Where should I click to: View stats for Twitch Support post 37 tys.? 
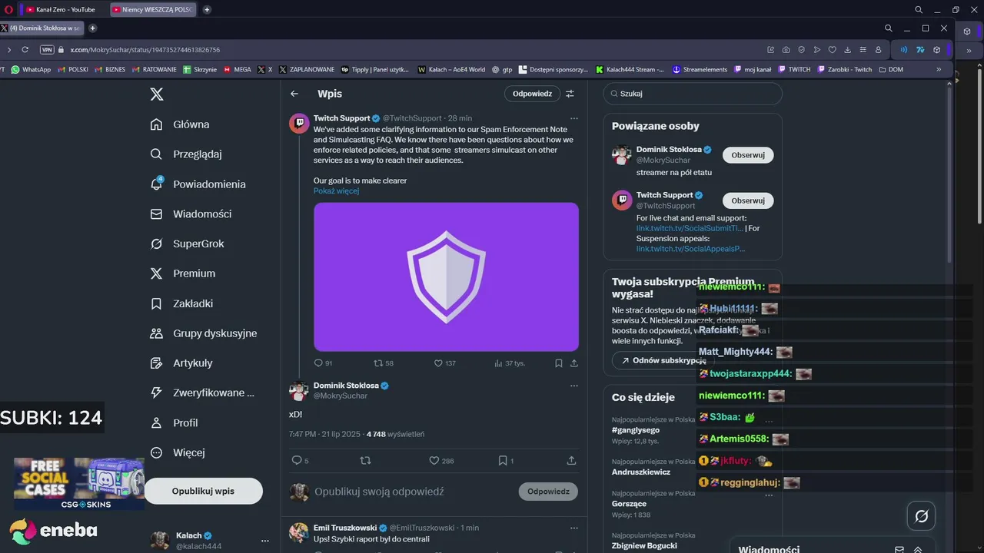point(509,363)
